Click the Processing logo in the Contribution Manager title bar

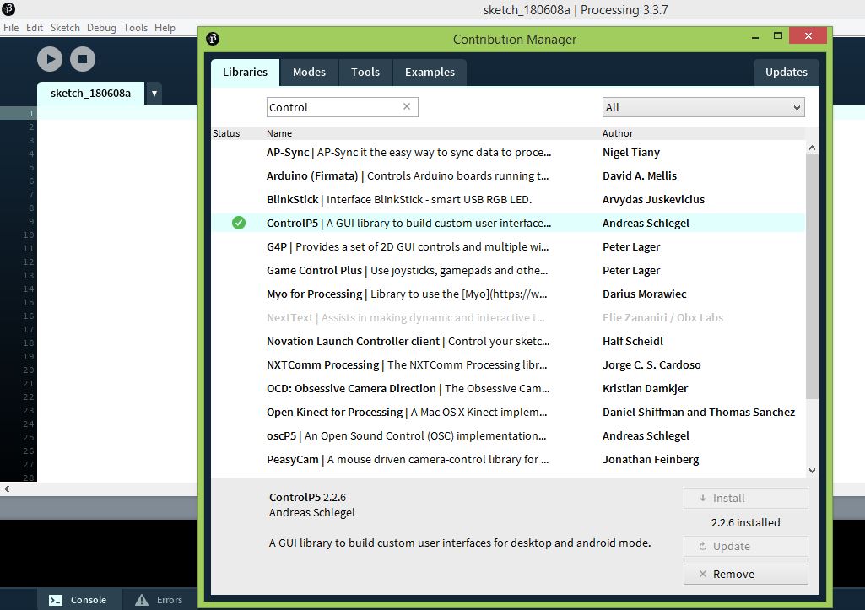tap(213, 39)
